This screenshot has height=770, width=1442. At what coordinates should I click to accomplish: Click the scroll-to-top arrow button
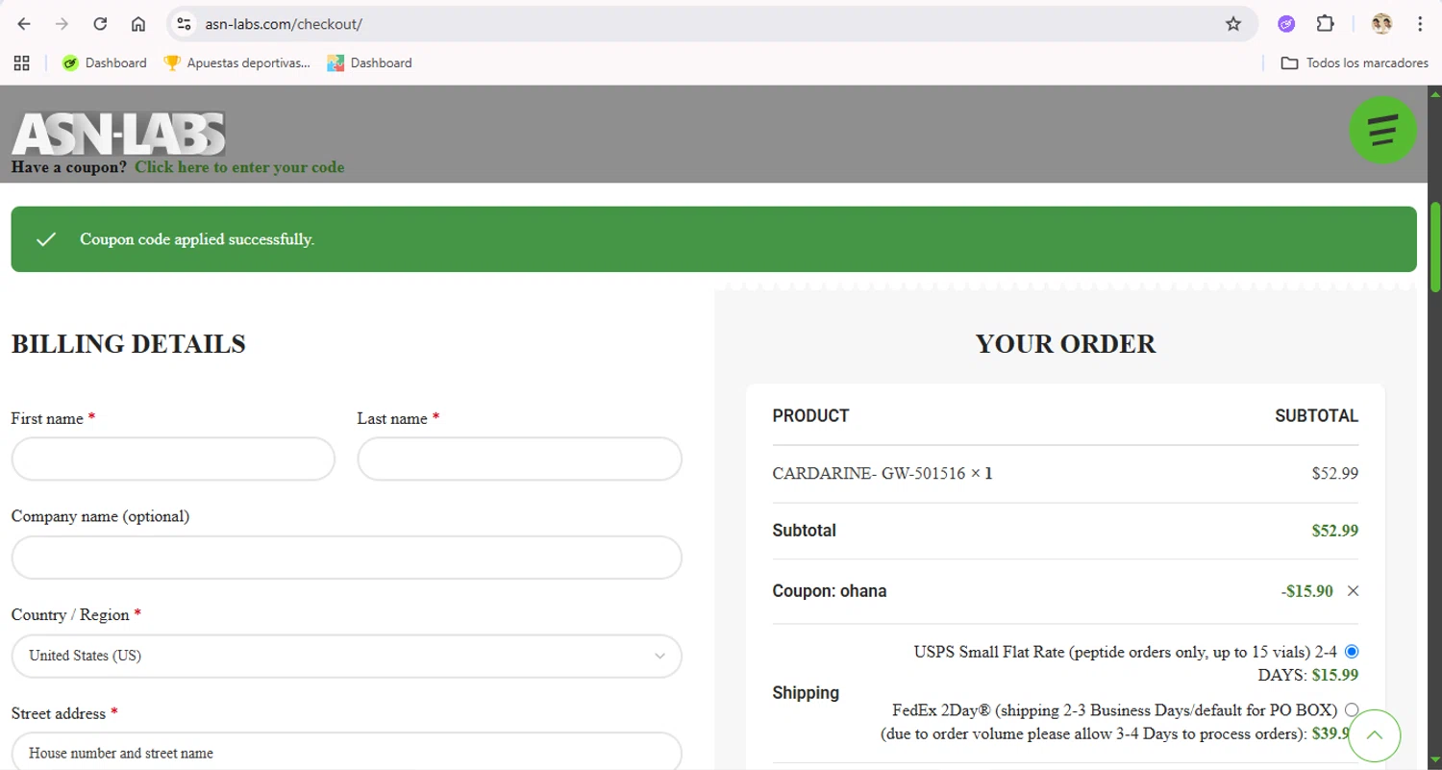(1375, 735)
